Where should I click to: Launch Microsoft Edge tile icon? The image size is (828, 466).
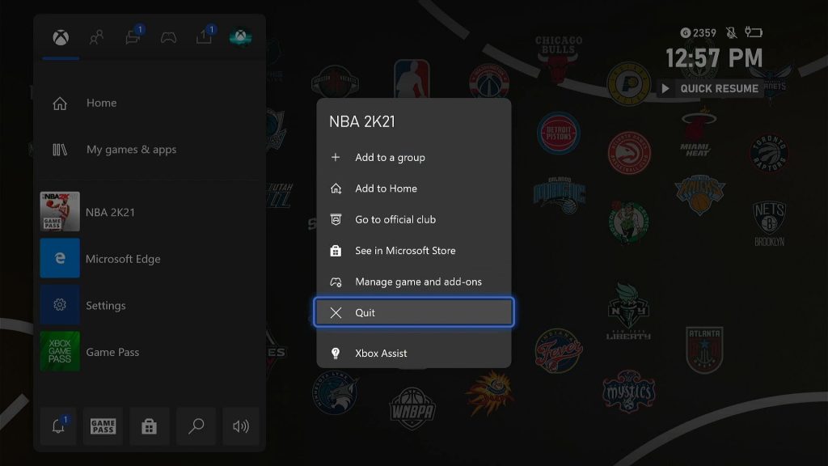(x=60, y=258)
